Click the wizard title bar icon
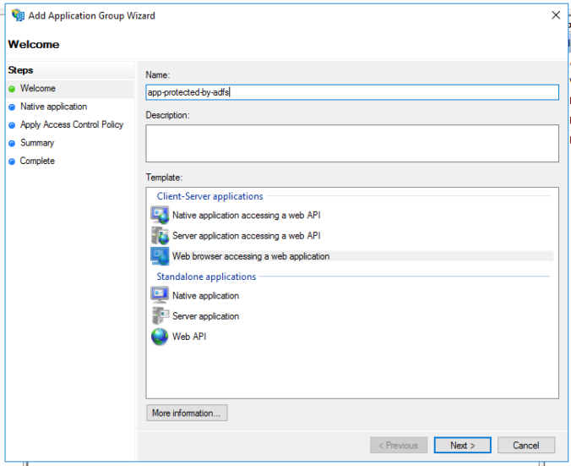Viewport: 571px width, 466px height. 18,15
